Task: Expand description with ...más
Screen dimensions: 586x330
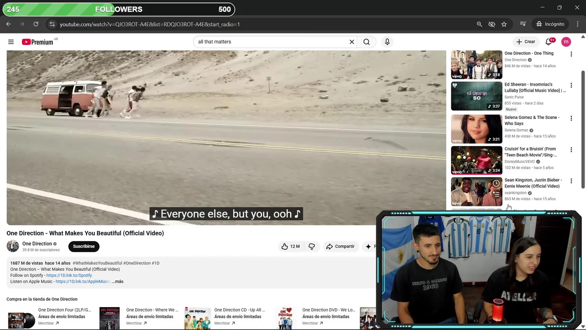Action: (117, 281)
